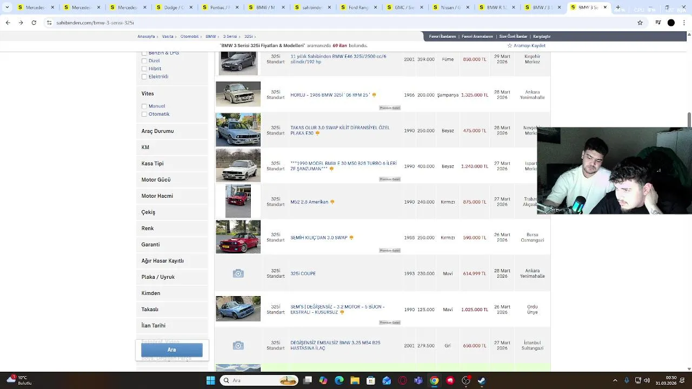Click the page vertical scrollbar thumb
Image resolution: width=692 pixels, height=389 pixels.
[x=689, y=119]
